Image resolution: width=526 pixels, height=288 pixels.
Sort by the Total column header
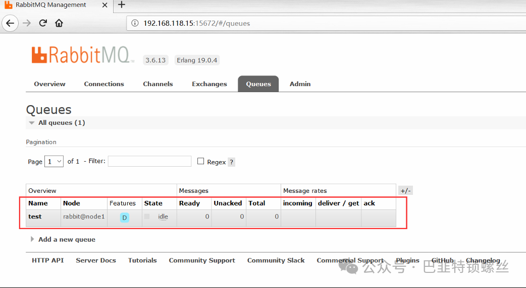[256, 203]
